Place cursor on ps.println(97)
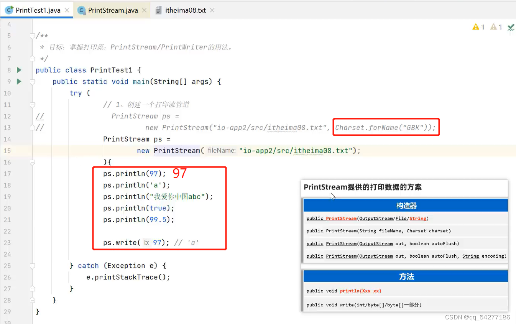This screenshot has height=324, width=516. [135, 174]
